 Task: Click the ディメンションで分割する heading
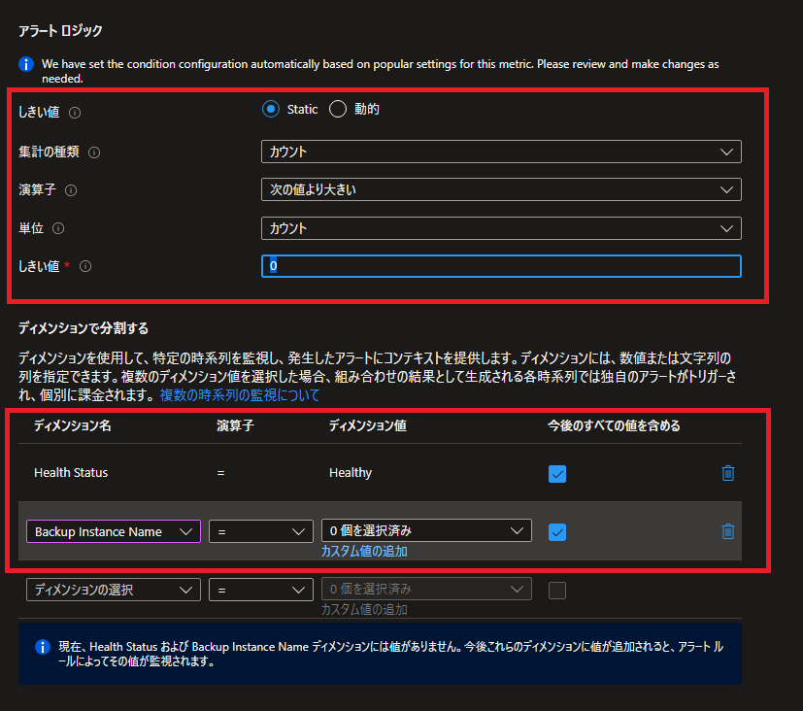pyautogui.click(x=84, y=328)
